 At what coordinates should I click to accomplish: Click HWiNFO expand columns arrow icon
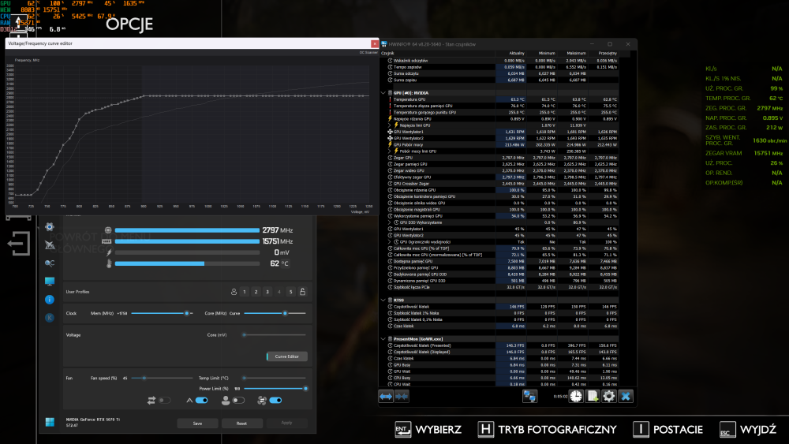[387, 396]
